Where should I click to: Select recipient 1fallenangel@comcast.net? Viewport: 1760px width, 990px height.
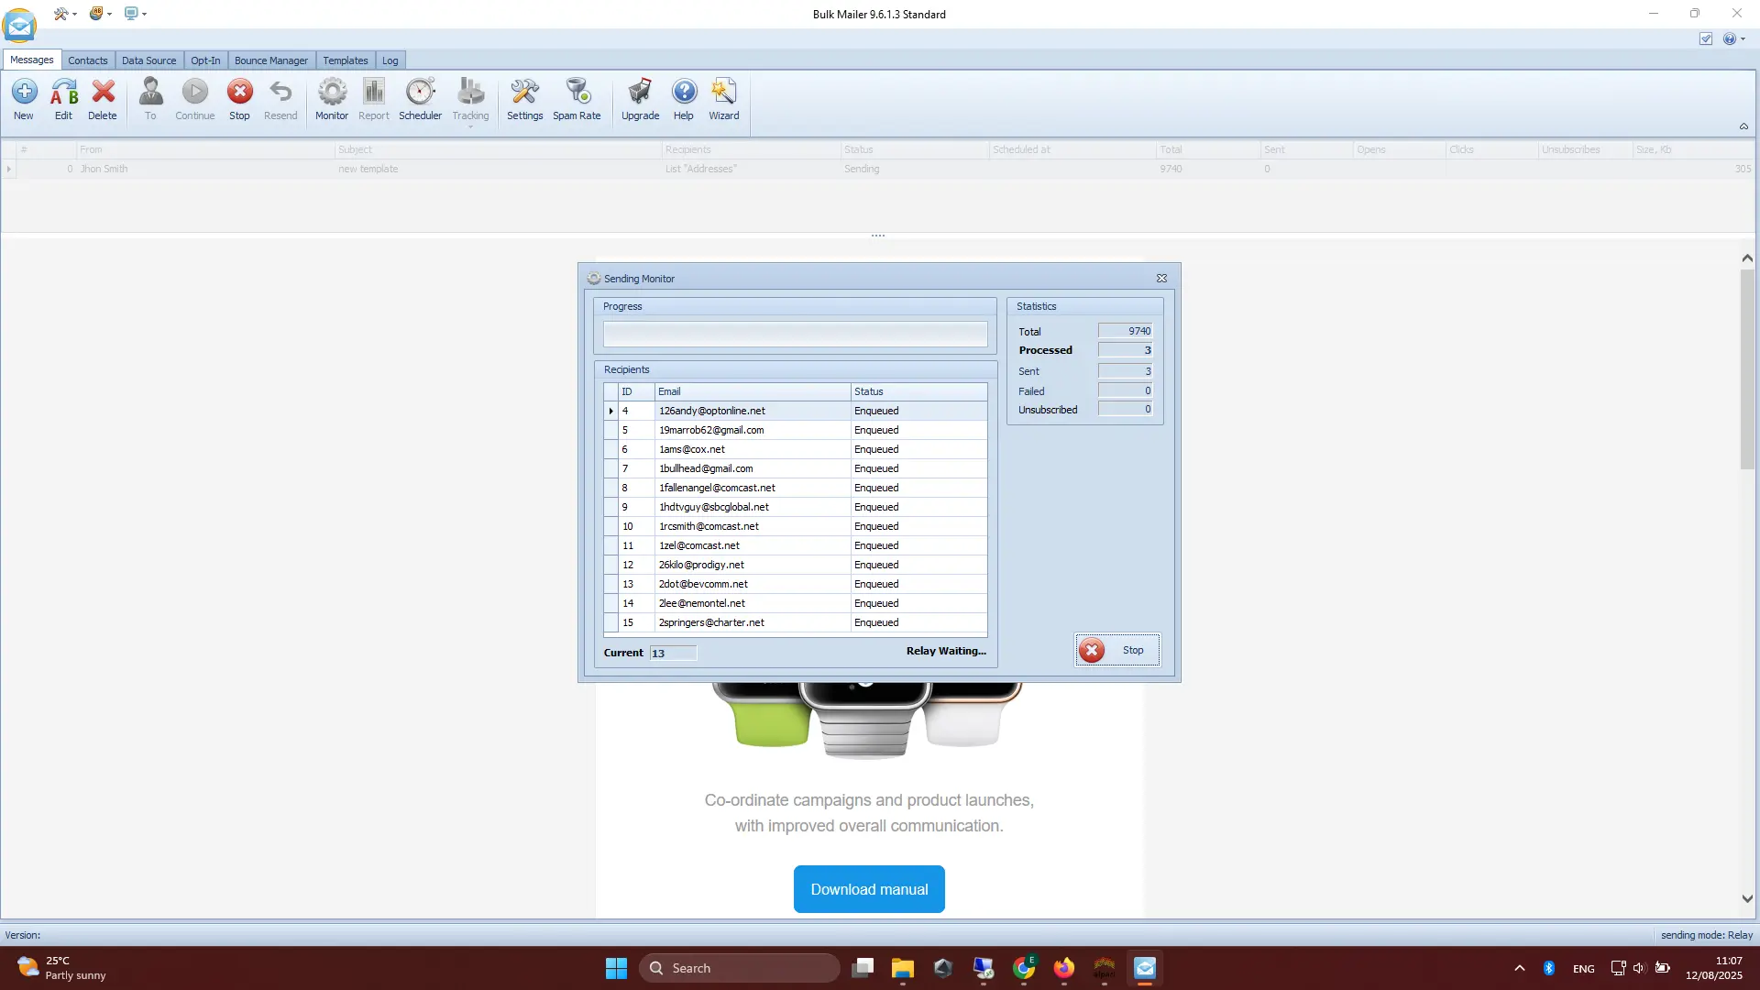pos(795,488)
